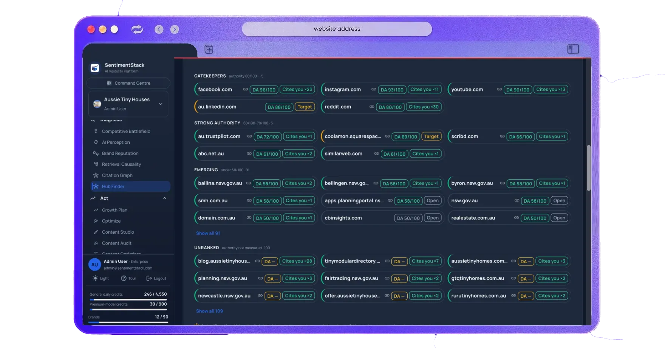665x357 pixels.
Task: Go back with the left arrow button
Action: (x=159, y=29)
